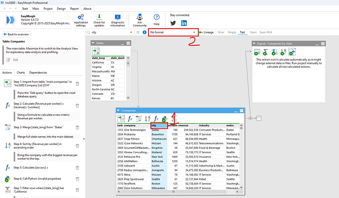The width and height of the screenshot is (339, 198).
Task: Open the Charts tab in sidebar
Action: click(21, 72)
